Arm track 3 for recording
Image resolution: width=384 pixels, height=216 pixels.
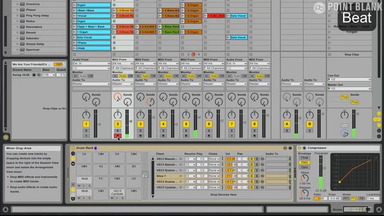pyautogui.click(x=140, y=136)
